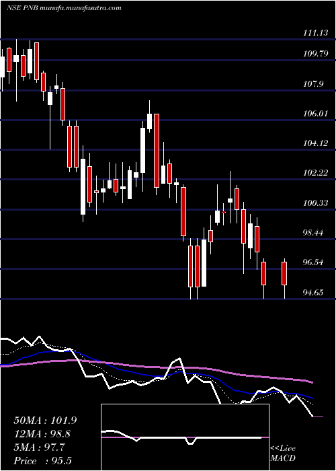Click the NSE PNB munafa.munafasutra.com title text
The width and height of the screenshot is (336, 471).
point(64,8)
